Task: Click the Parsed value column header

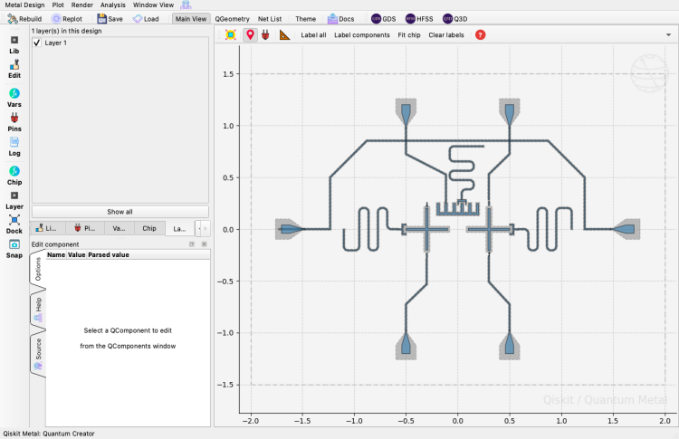Action: [x=109, y=254]
